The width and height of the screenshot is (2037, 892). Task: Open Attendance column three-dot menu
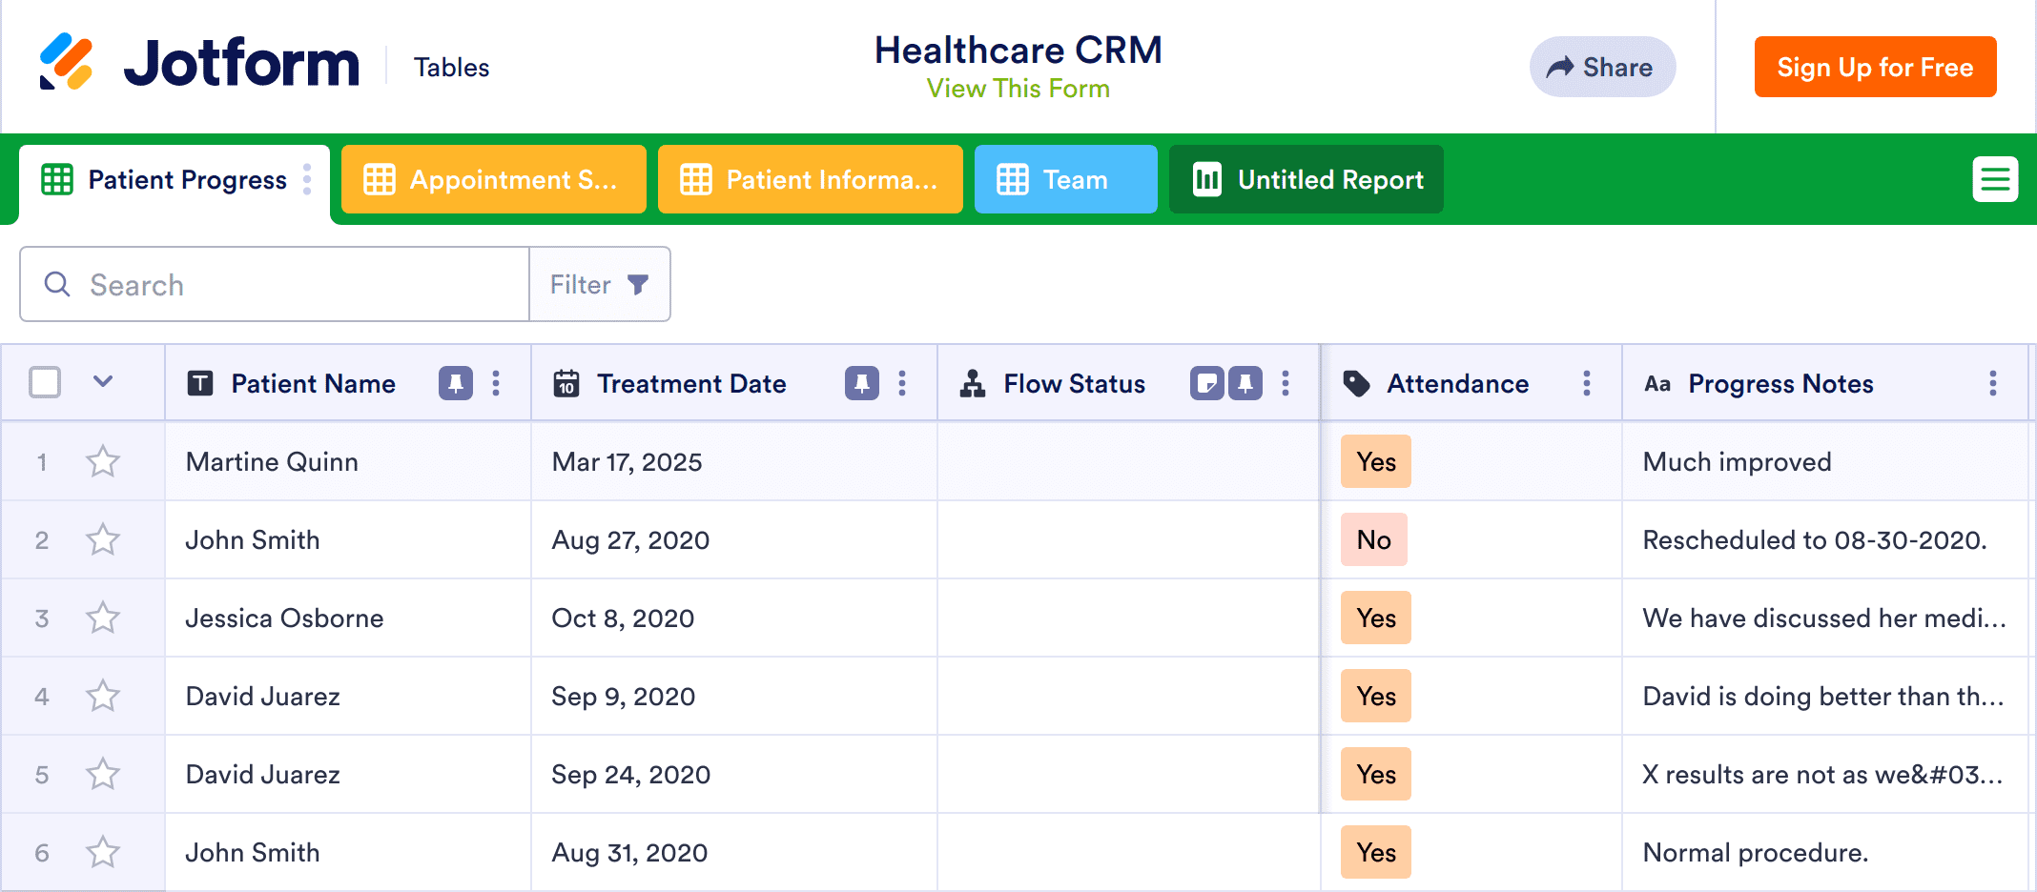coord(1586,383)
